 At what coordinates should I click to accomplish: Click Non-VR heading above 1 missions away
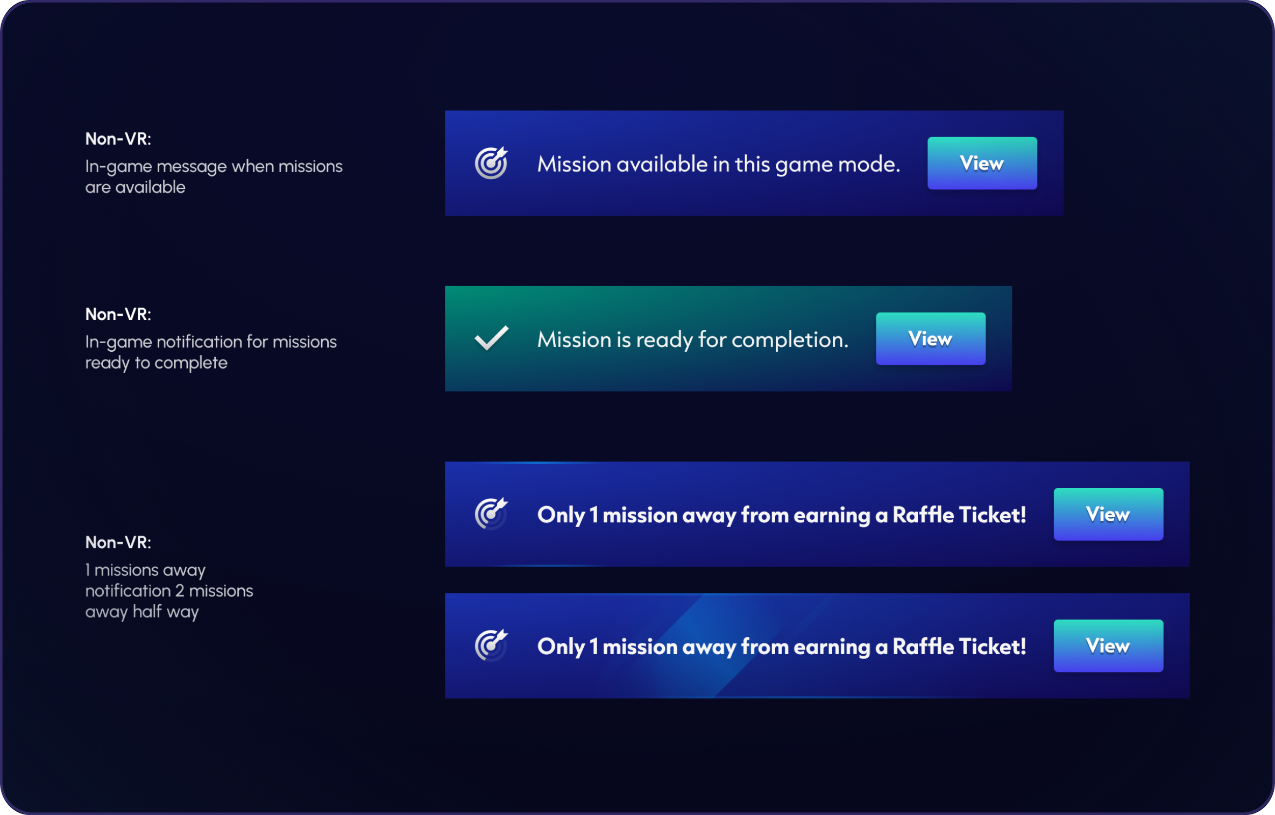pyautogui.click(x=118, y=542)
